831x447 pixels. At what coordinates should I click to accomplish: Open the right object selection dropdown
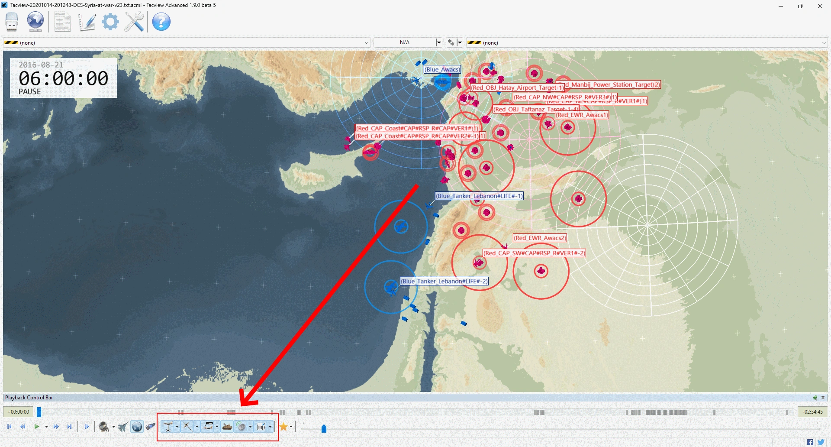647,42
